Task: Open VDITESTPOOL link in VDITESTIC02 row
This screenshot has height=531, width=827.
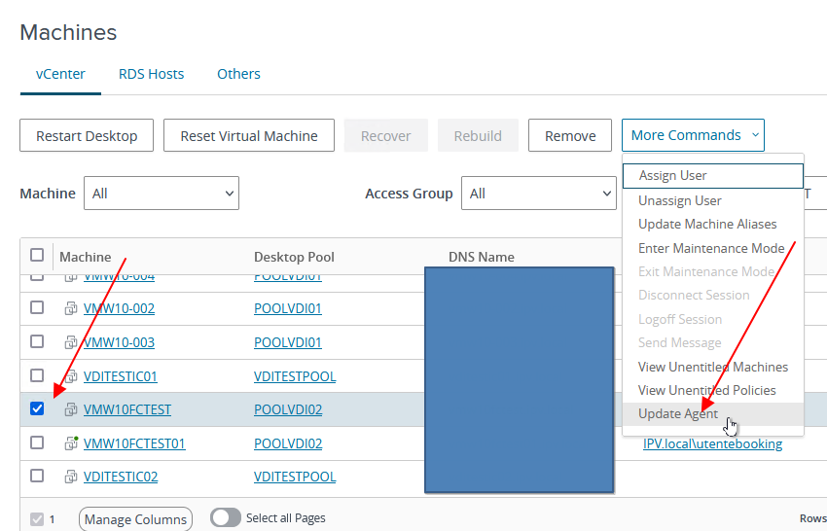Action: tap(295, 477)
